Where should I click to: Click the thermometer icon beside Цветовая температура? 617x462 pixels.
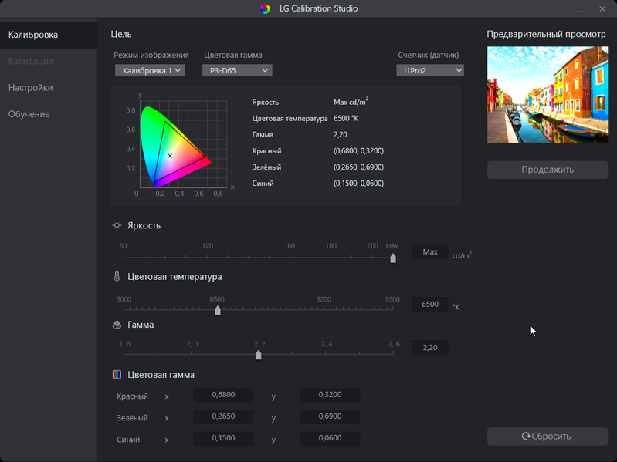point(117,276)
